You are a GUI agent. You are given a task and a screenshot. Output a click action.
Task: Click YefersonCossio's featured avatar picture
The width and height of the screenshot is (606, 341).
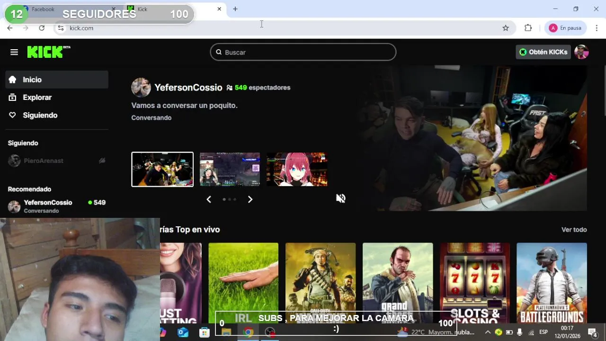click(x=141, y=88)
